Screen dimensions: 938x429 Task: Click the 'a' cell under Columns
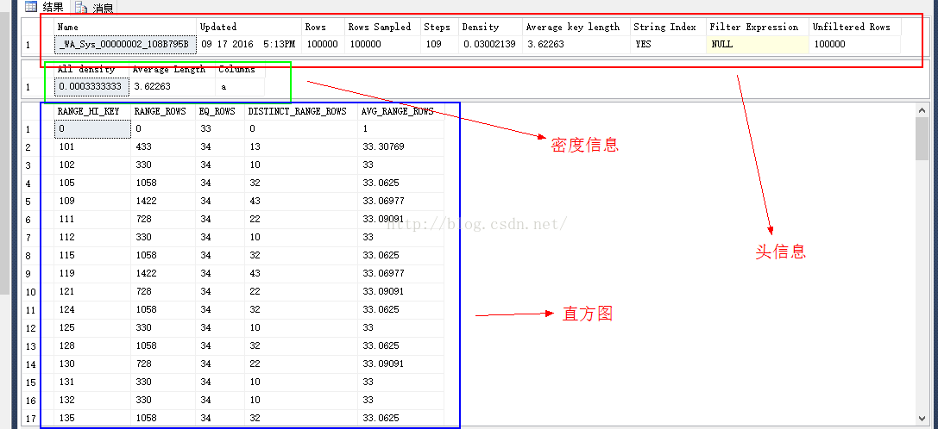click(x=239, y=87)
